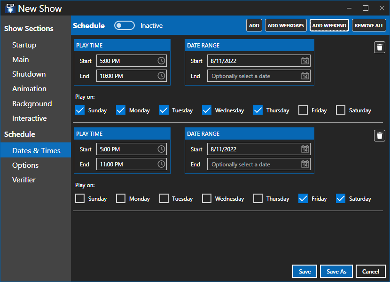Click End time field showing 11:00 PM

pyautogui.click(x=131, y=164)
